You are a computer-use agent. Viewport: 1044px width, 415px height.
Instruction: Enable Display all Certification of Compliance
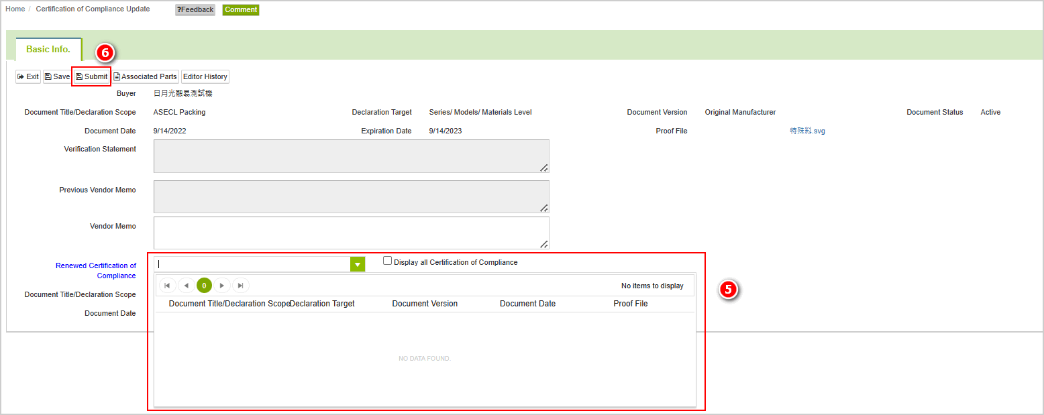tap(387, 261)
